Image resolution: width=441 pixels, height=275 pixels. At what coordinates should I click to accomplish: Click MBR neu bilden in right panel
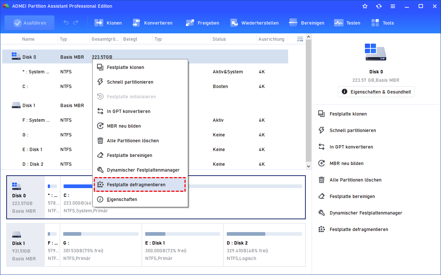(345, 164)
